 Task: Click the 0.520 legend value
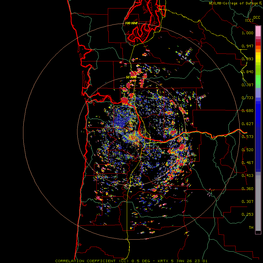(x=248, y=150)
